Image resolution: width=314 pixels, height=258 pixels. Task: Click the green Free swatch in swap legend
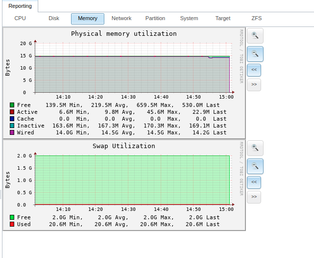point(12,217)
